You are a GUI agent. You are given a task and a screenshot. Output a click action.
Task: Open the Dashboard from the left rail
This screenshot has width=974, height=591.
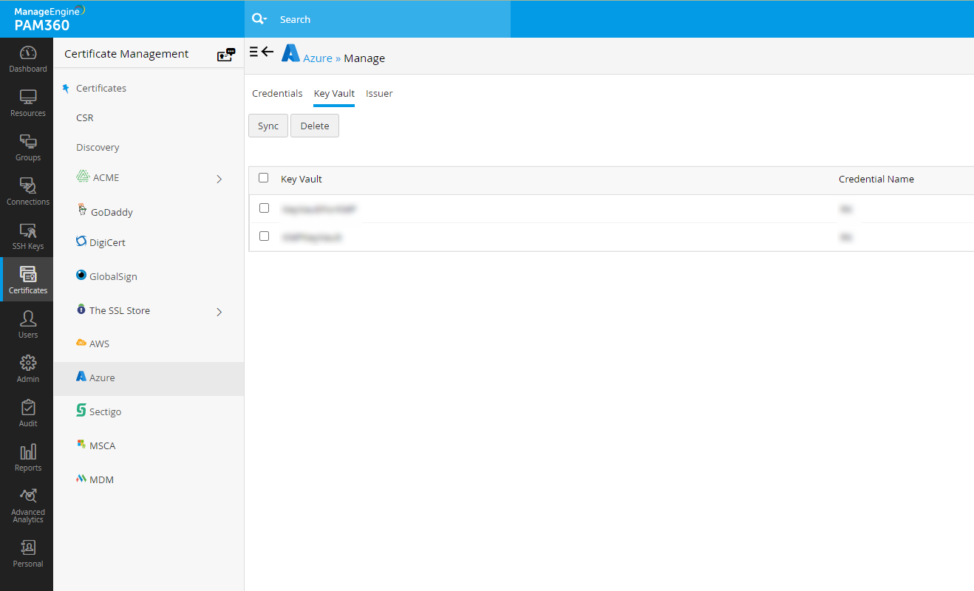click(27, 59)
